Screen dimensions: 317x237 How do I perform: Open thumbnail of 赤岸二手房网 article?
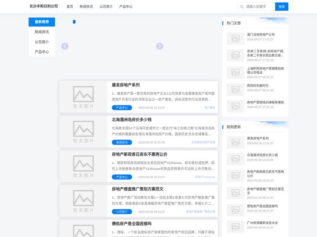(x=235, y=55)
